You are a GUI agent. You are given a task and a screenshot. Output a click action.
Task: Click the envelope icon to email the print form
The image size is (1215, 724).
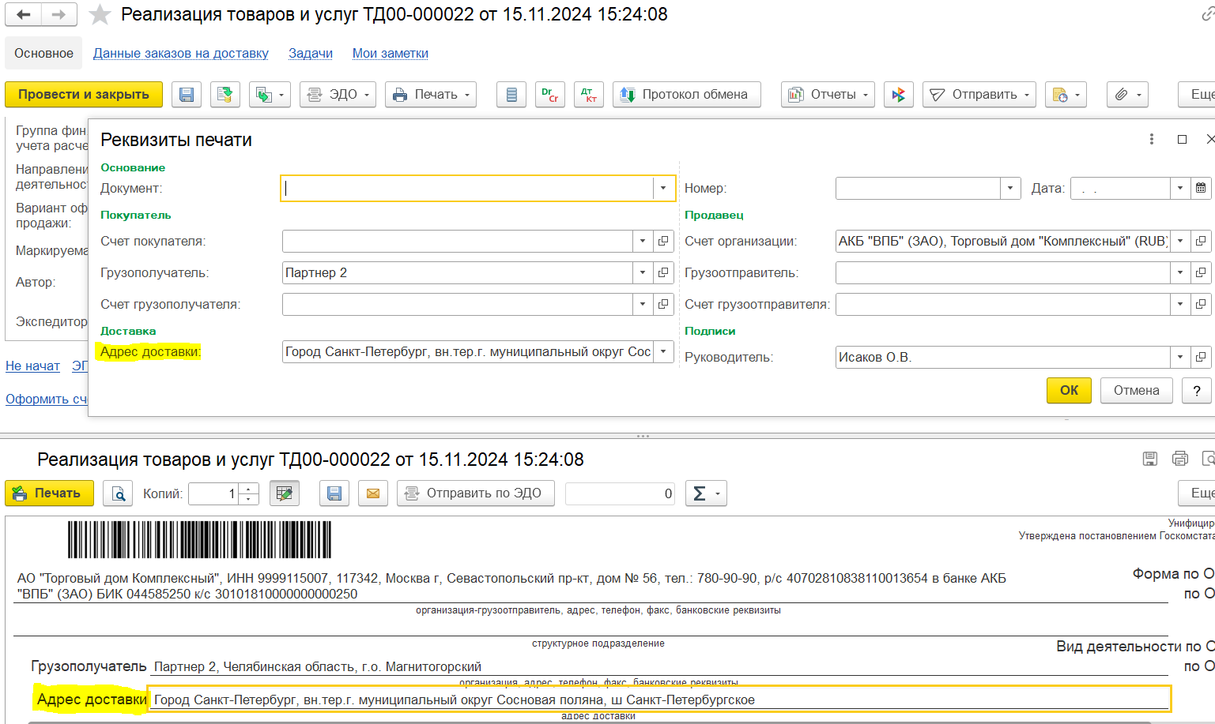point(373,493)
